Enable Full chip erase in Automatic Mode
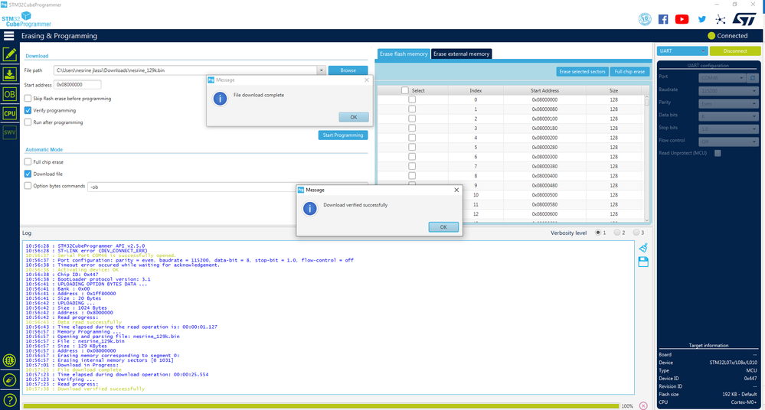 click(x=28, y=162)
